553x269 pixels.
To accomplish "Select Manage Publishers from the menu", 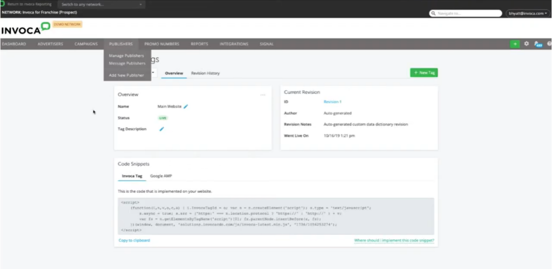I will (126, 56).
